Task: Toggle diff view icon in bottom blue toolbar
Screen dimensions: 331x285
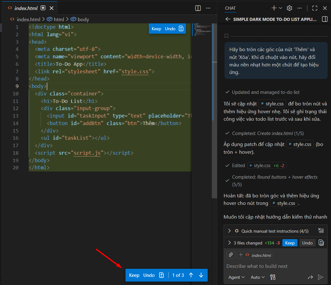Action: pyautogui.click(x=161, y=275)
